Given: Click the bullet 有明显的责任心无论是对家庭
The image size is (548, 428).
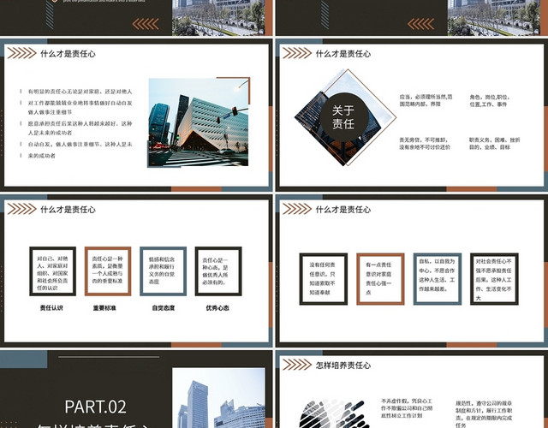Looking at the screenshot, I should (80, 92).
